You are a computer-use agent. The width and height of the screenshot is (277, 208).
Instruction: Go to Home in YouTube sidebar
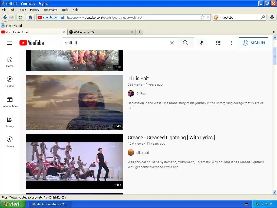coord(10,62)
